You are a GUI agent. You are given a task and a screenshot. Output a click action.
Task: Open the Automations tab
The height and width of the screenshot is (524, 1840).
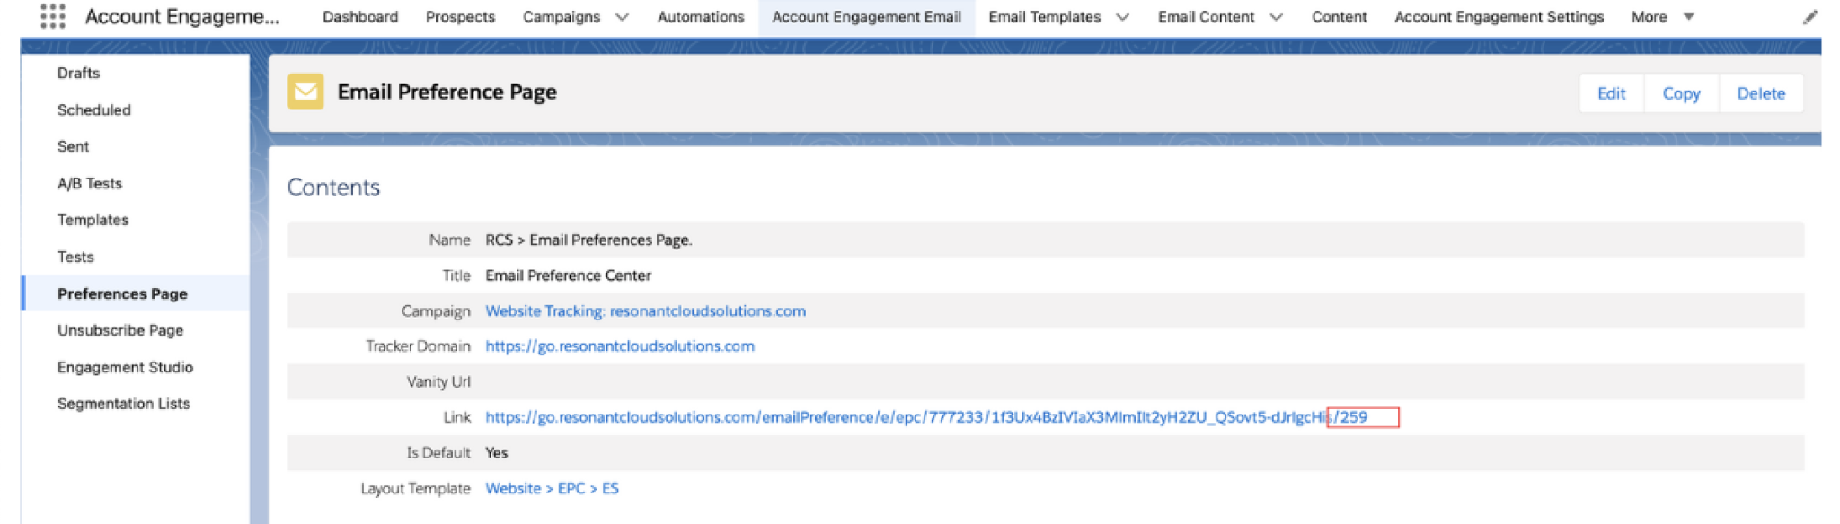[700, 17]
